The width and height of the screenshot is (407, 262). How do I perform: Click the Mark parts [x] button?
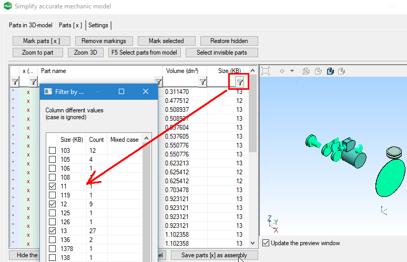(x=41, y=41)
